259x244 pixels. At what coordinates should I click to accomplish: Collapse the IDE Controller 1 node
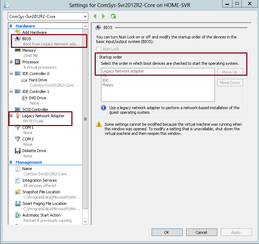pyautogui.click(x=11, y=92)
